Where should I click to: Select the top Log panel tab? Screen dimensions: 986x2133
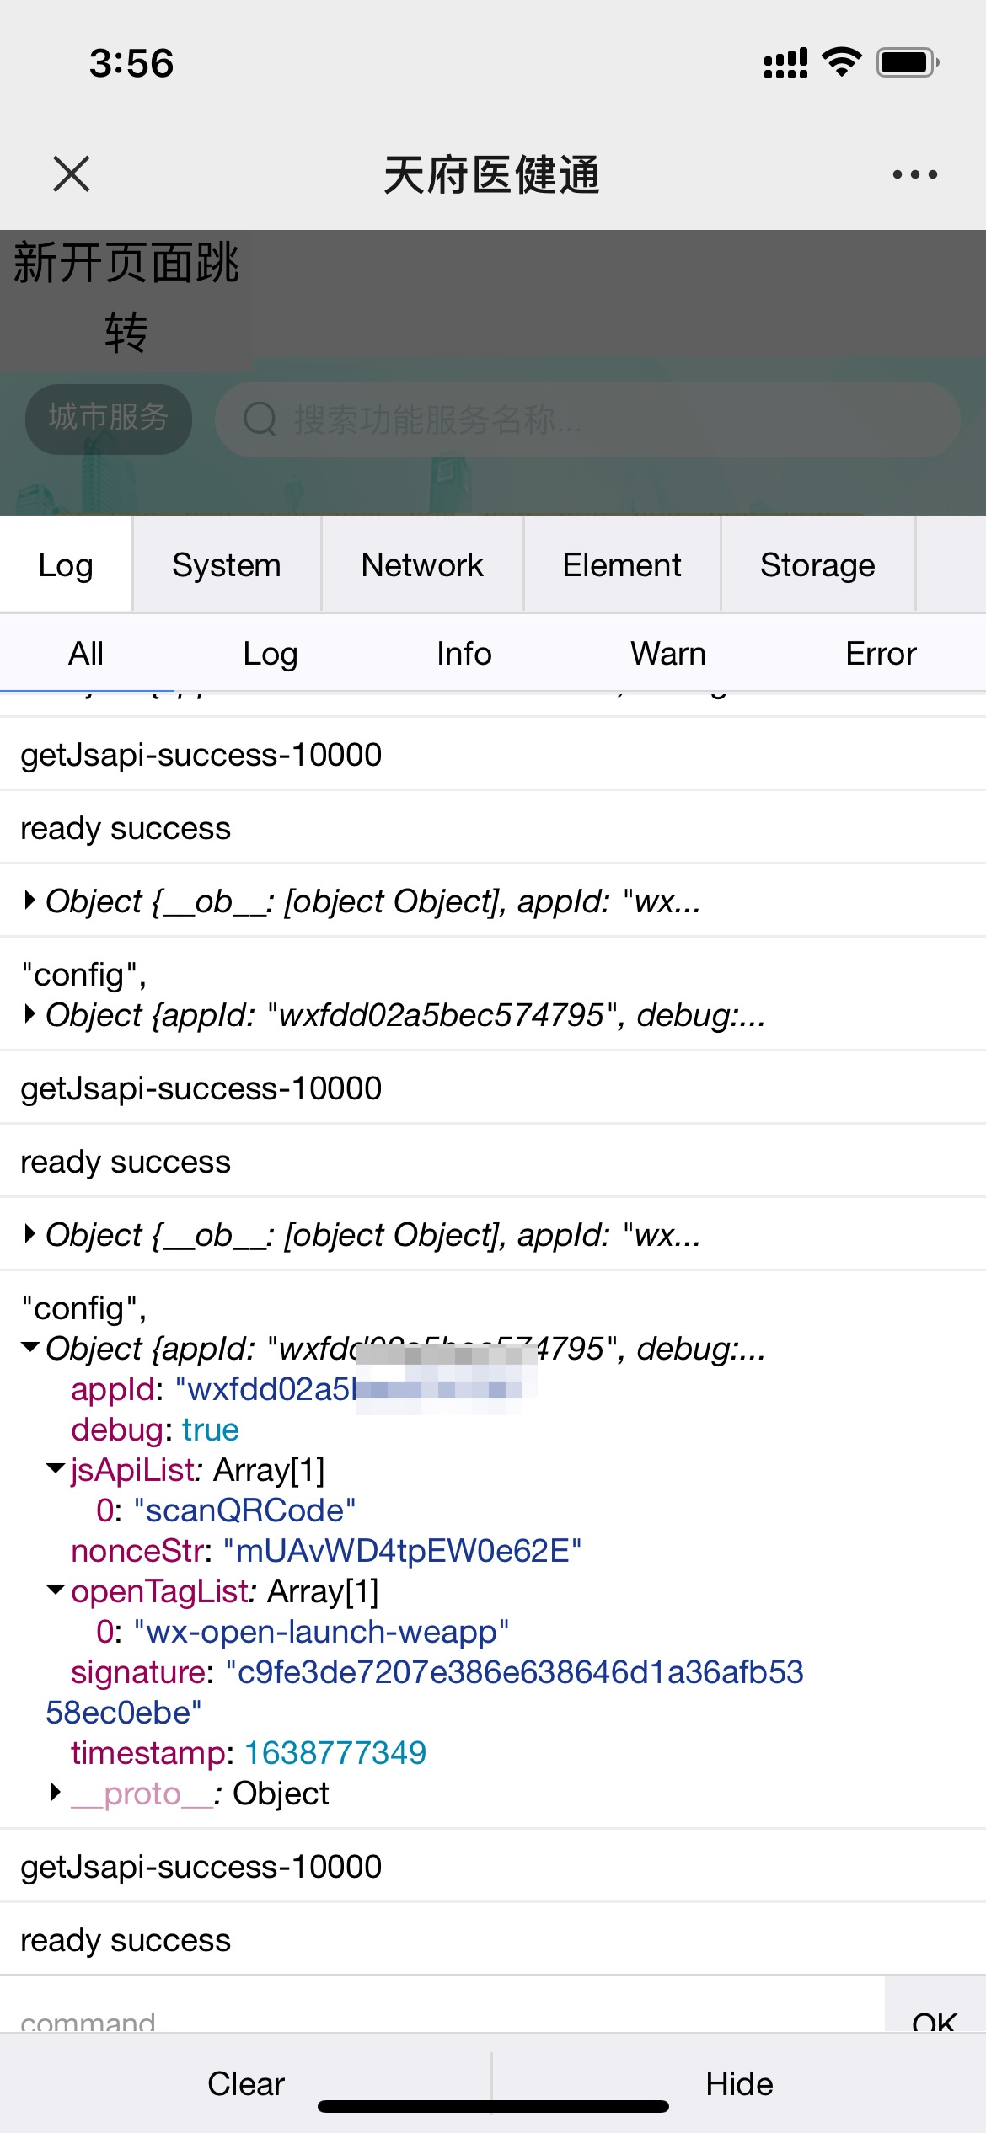[66, 564]
